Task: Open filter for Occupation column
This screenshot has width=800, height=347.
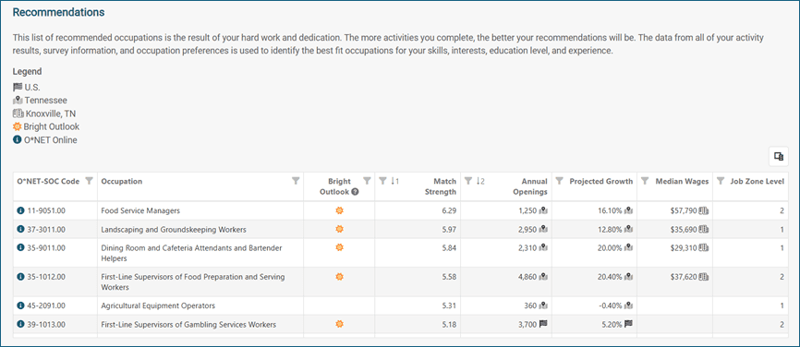Action: tap(296, 181)
